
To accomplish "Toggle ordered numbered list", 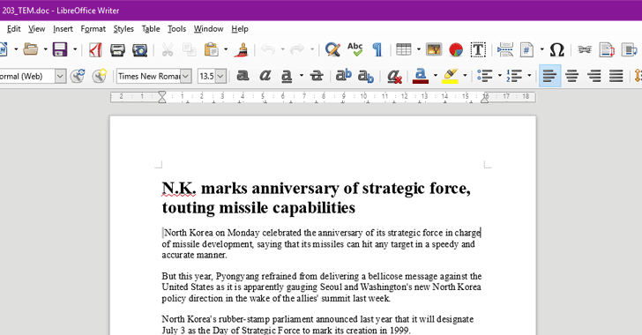I will (514, 76).
